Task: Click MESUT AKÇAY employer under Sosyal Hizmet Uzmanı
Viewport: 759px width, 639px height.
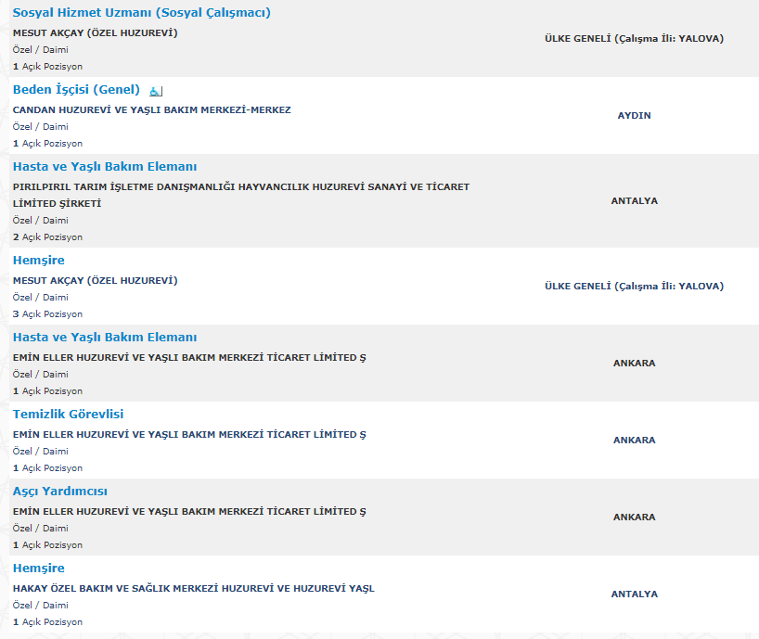Action: pos(95,33)
